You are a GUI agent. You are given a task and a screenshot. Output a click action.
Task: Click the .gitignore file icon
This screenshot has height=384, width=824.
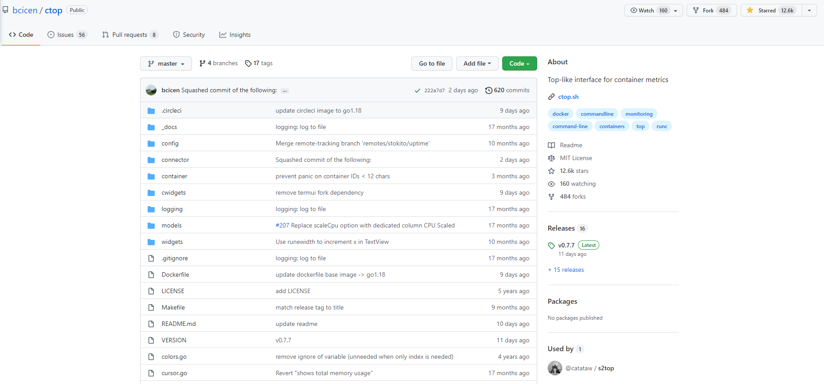151,259
